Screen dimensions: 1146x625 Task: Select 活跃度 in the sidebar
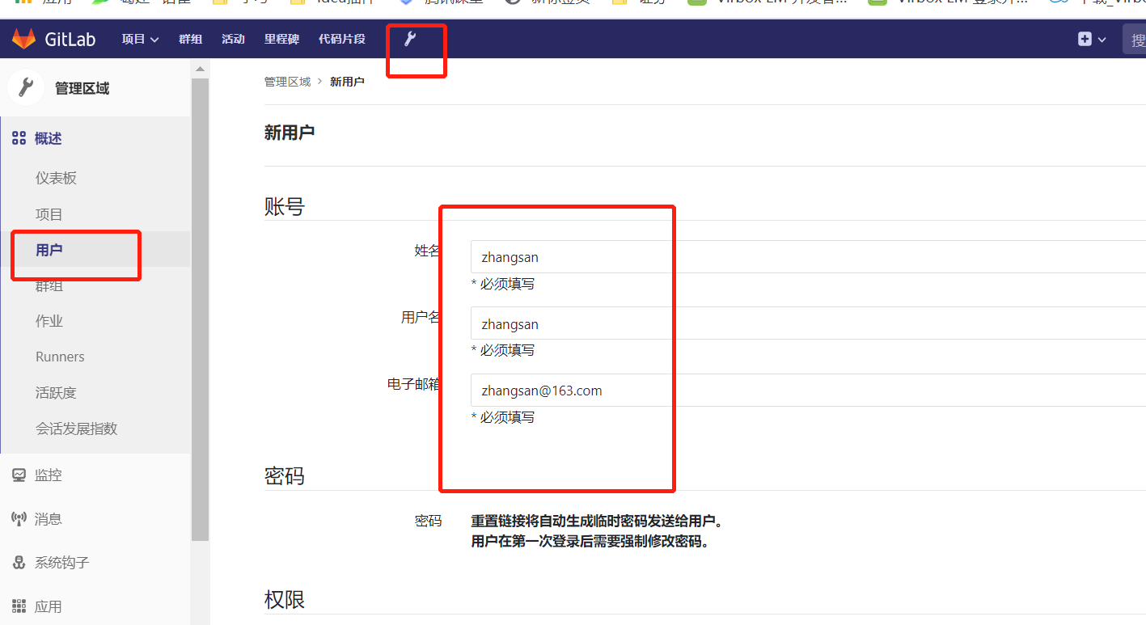click(56, 393)
